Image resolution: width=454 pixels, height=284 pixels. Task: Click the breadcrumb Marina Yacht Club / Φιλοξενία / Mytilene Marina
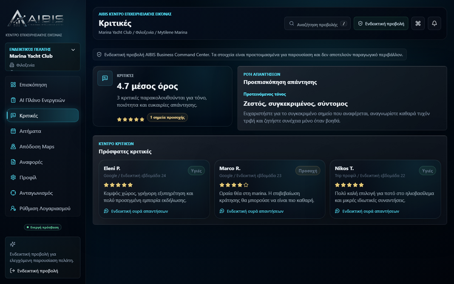click(143, 32)
